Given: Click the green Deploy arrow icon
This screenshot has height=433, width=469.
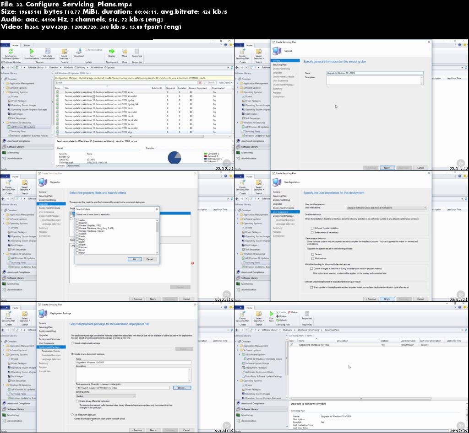Looking at the screenshot, I should [112, 51].
